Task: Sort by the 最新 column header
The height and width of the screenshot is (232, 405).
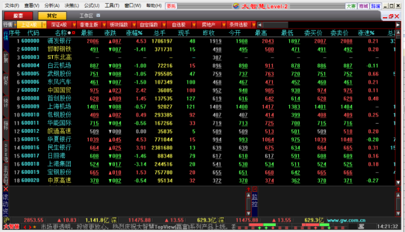Action: 87,33
